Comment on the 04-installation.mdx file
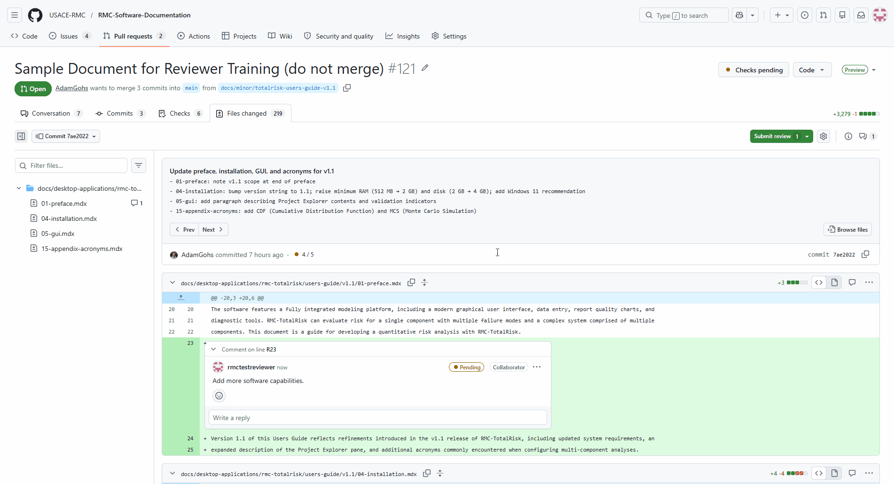Viewport: 894px width, 484px height. (852, 473)
